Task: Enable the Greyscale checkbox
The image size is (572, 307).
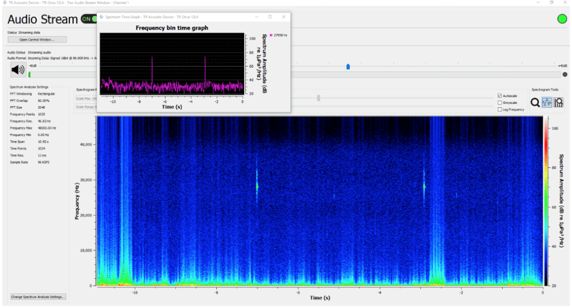Action: pyautogui.click(x=499, y=102)
